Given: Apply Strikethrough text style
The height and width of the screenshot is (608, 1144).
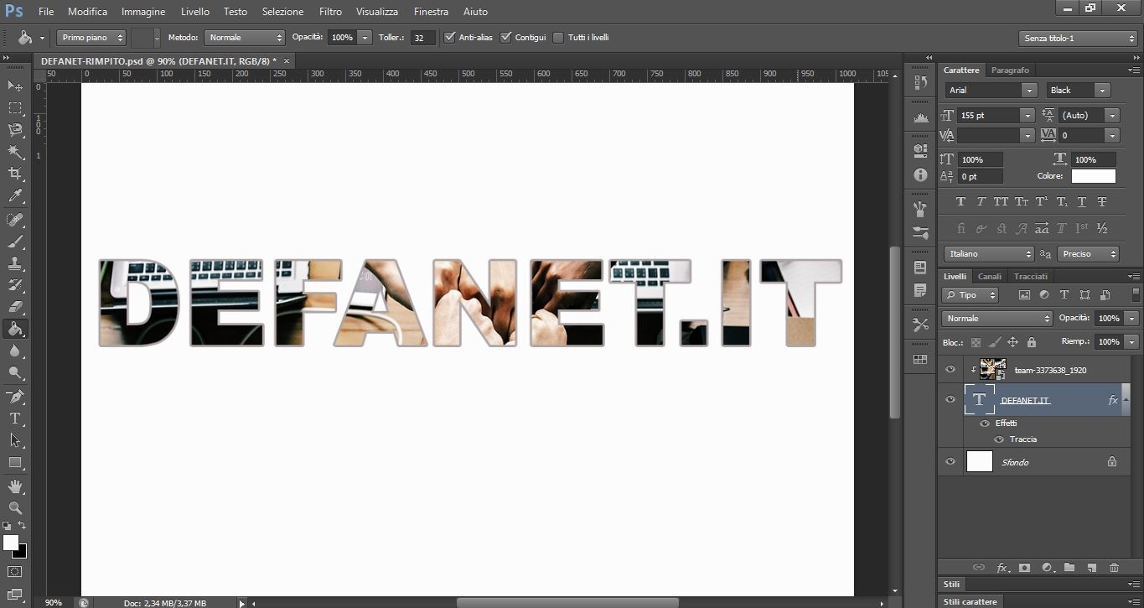Looking at the screenshot, I should click(1102, 202).
